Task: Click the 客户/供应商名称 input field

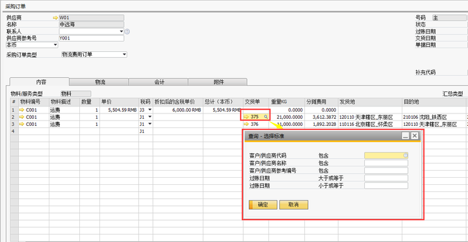Action: click(386, 163)
